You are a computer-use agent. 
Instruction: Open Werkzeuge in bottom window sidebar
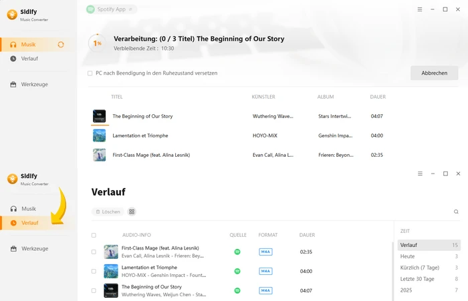35,248
